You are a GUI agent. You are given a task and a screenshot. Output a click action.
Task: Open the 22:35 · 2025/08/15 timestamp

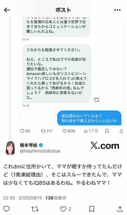pos(22,198)
